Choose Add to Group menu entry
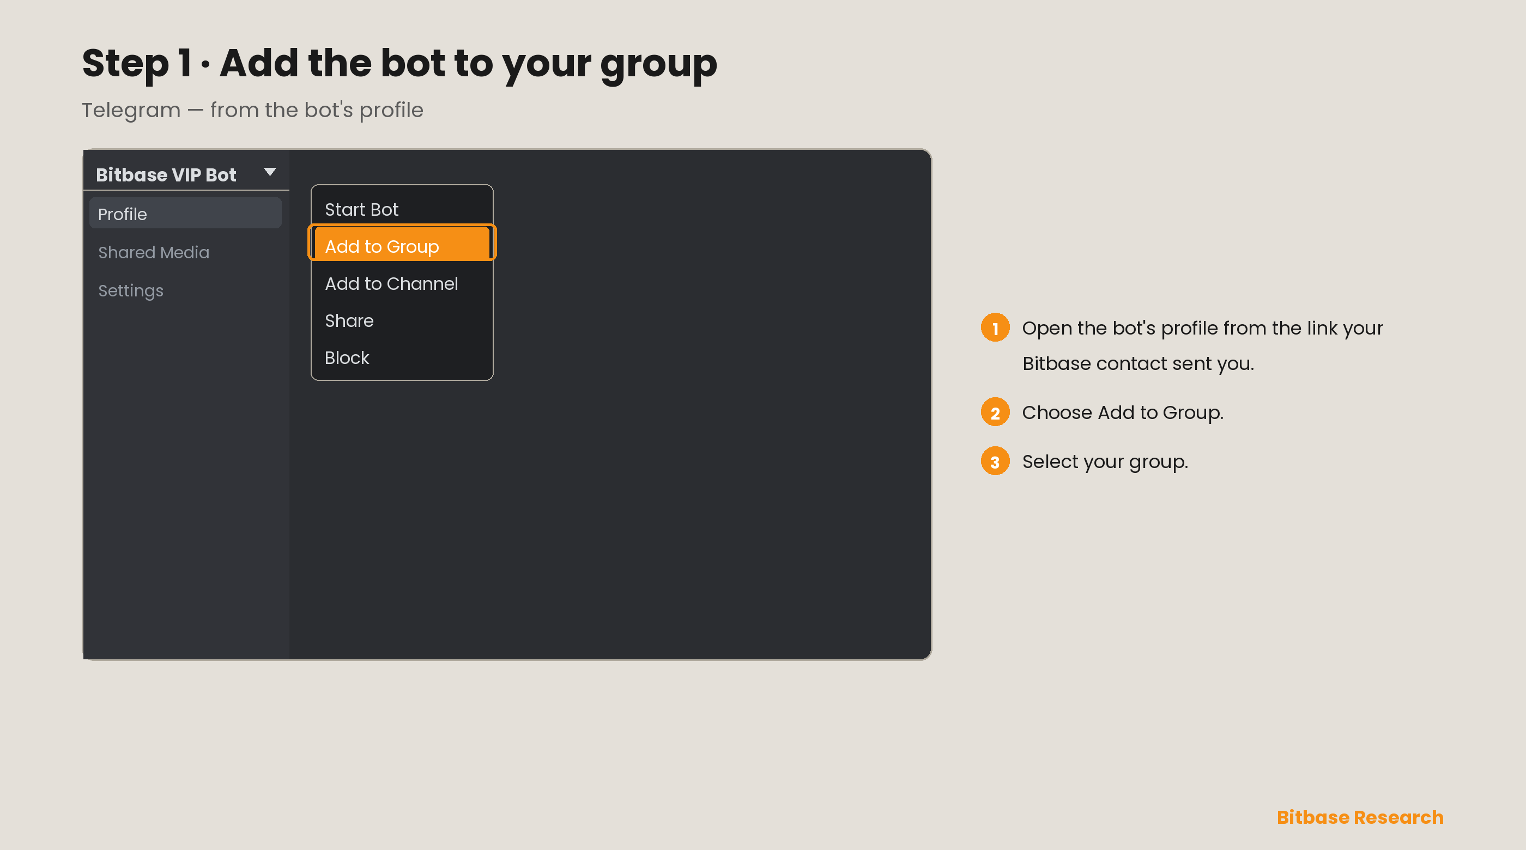The width and height of the screenshot is (1526, 850). (x=402, y=244)
